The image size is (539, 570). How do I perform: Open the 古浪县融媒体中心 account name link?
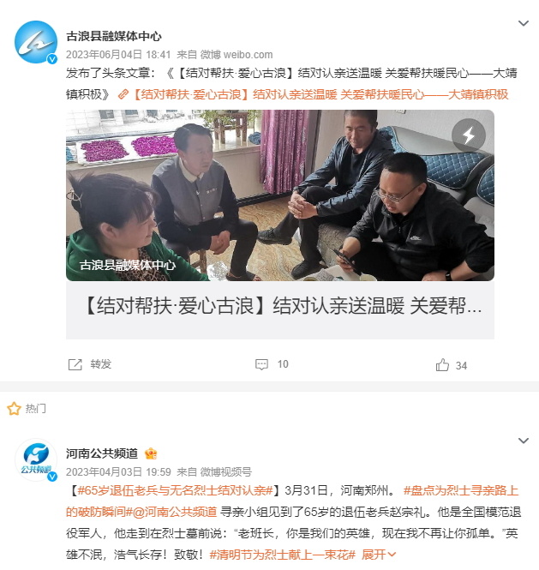pyautogui.click(x=114, y=36)
